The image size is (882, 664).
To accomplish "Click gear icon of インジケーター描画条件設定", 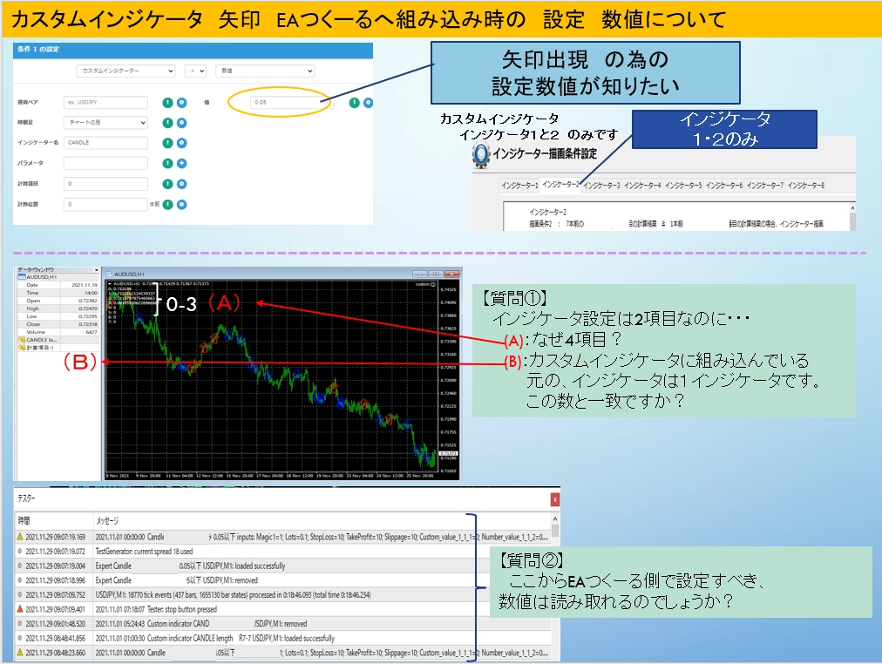I will coord(480,155).
